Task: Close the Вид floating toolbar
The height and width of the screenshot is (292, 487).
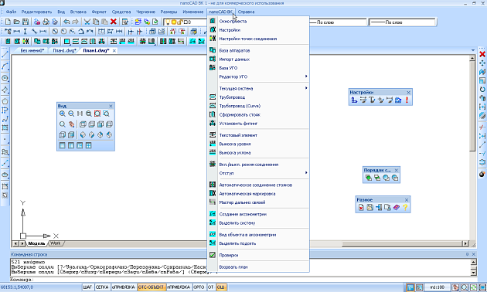Action: 111,106
